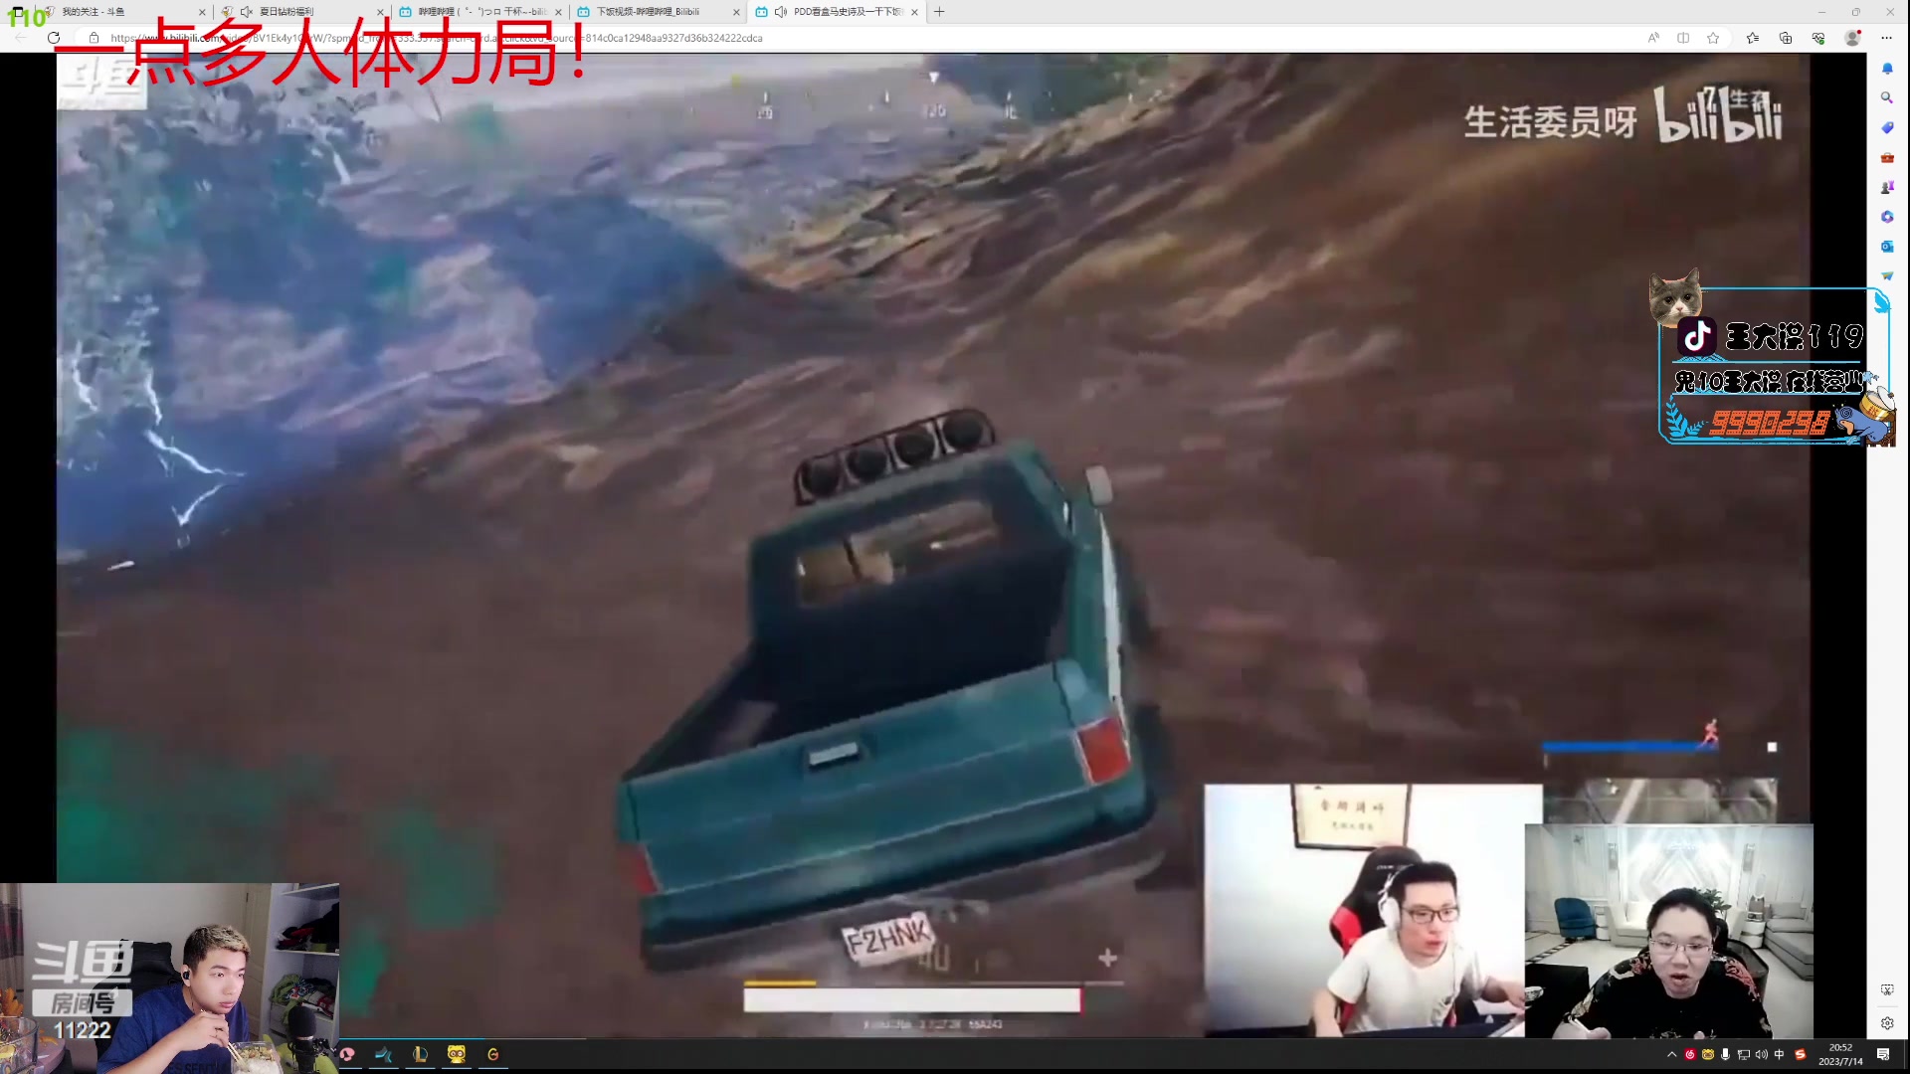Open the browser profile avatar
Image resolution: width=1910 pixels, height=1074 pixels.
pos(1852,38)
